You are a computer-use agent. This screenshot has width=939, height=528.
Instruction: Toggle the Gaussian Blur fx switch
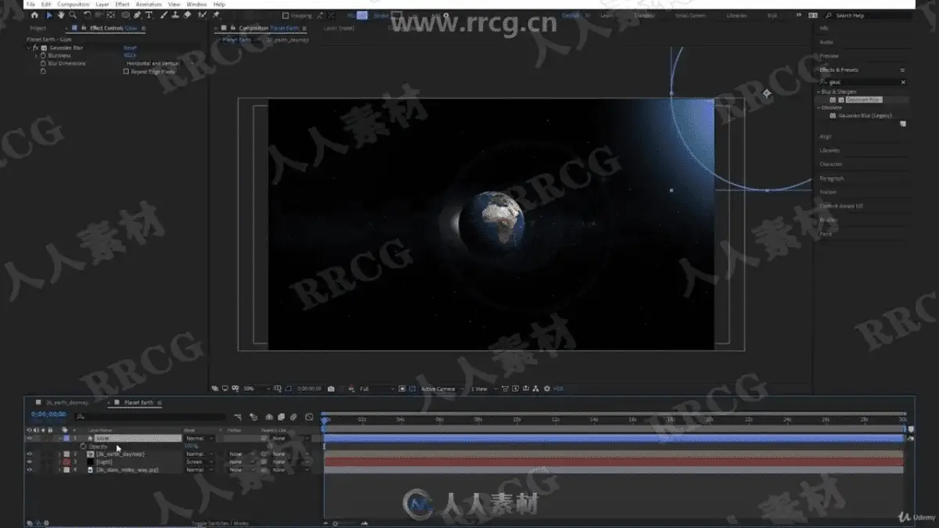[x=35, y=48]
